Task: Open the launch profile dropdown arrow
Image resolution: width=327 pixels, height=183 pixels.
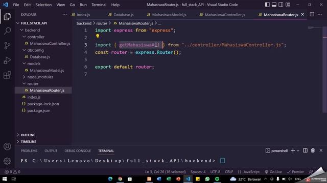Action: coord(298,150)
